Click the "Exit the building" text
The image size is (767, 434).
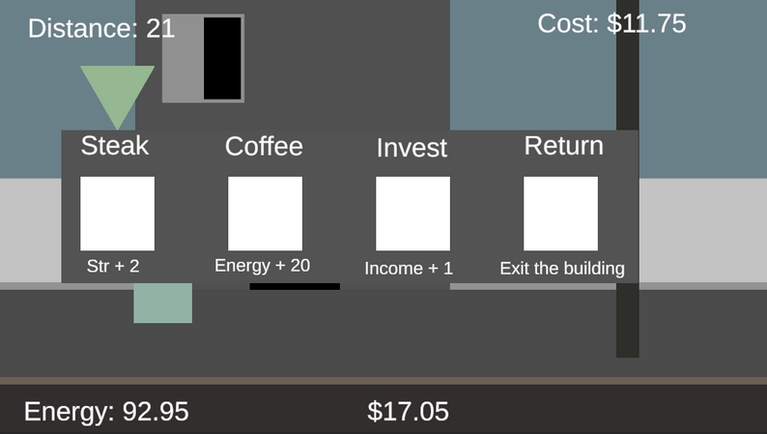pyautogui.click(x=562, y=269)
